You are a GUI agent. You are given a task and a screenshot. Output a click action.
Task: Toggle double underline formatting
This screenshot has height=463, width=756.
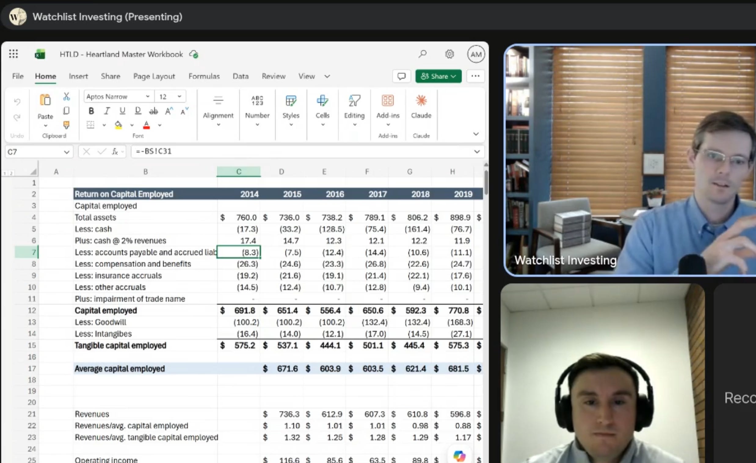click(x=138, y=111)
